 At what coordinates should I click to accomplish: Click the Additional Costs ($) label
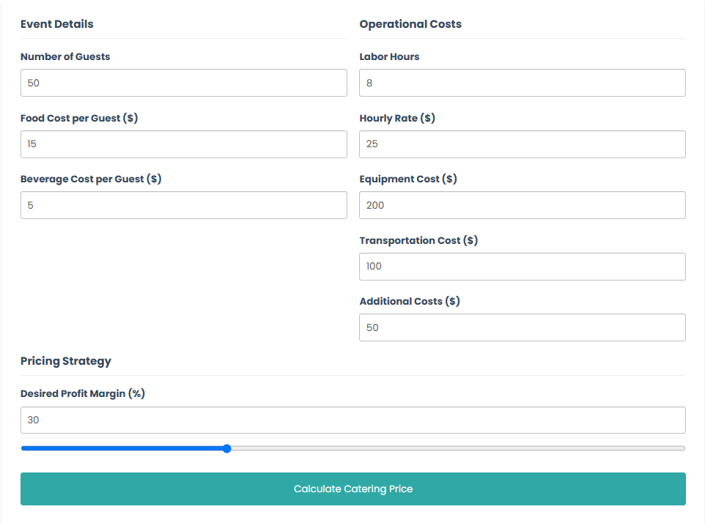410,302
